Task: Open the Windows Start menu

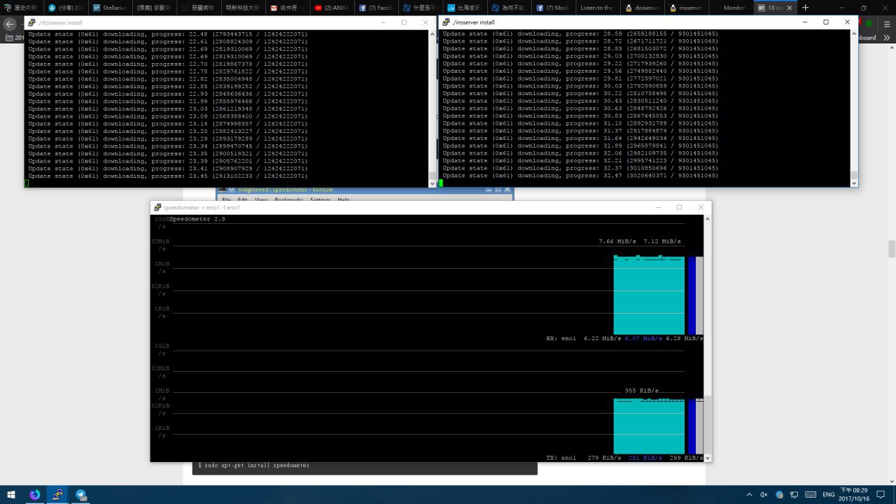Action: (x=10, y=494)
